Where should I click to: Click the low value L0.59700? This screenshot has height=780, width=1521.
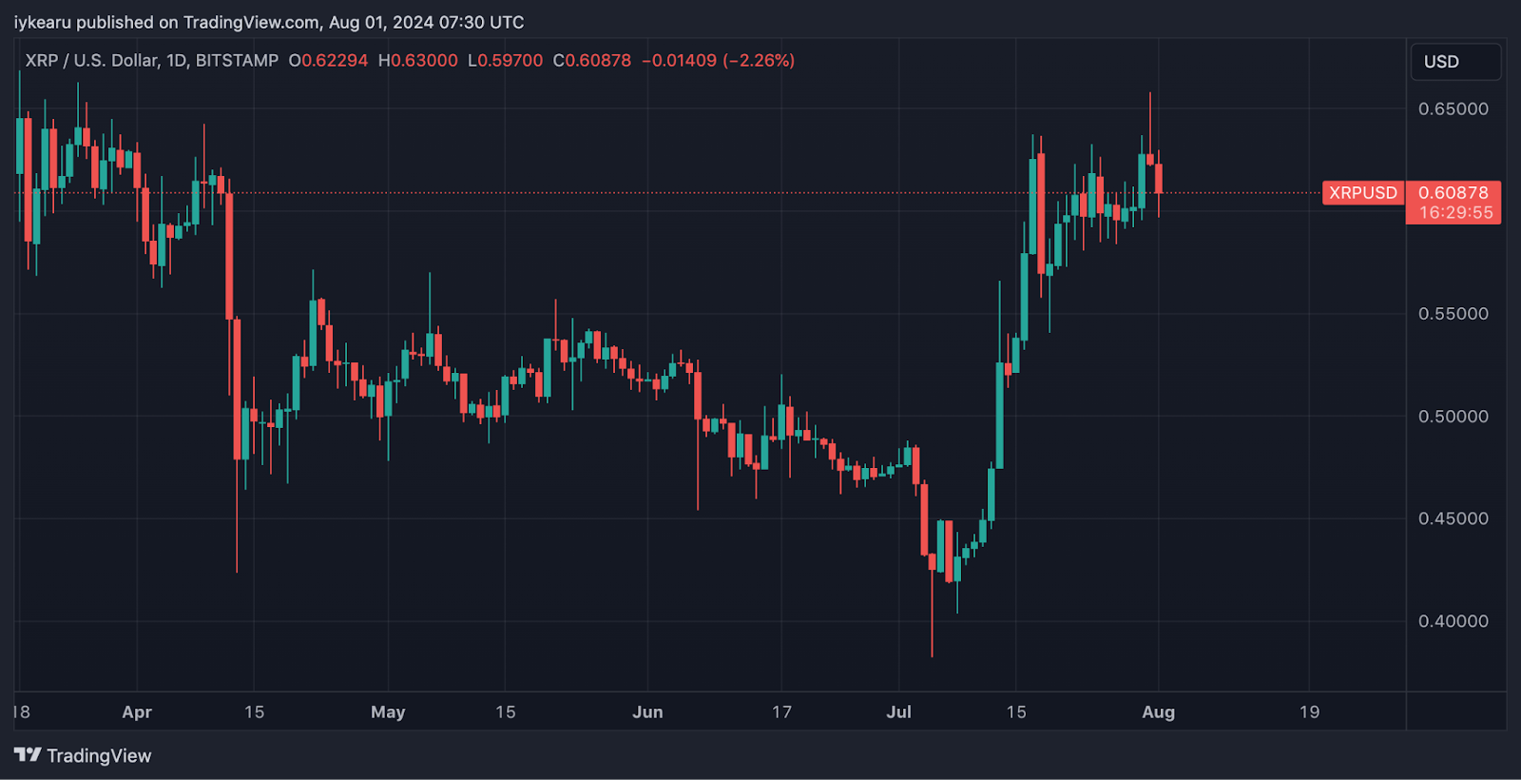point(506,61)
